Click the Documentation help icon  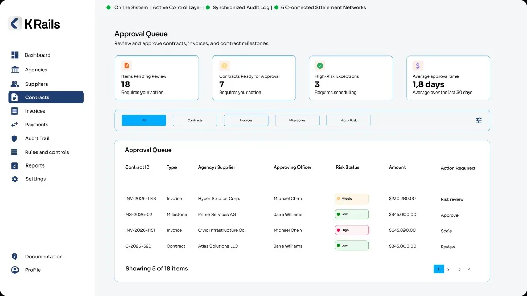click(x=15, y=257)
